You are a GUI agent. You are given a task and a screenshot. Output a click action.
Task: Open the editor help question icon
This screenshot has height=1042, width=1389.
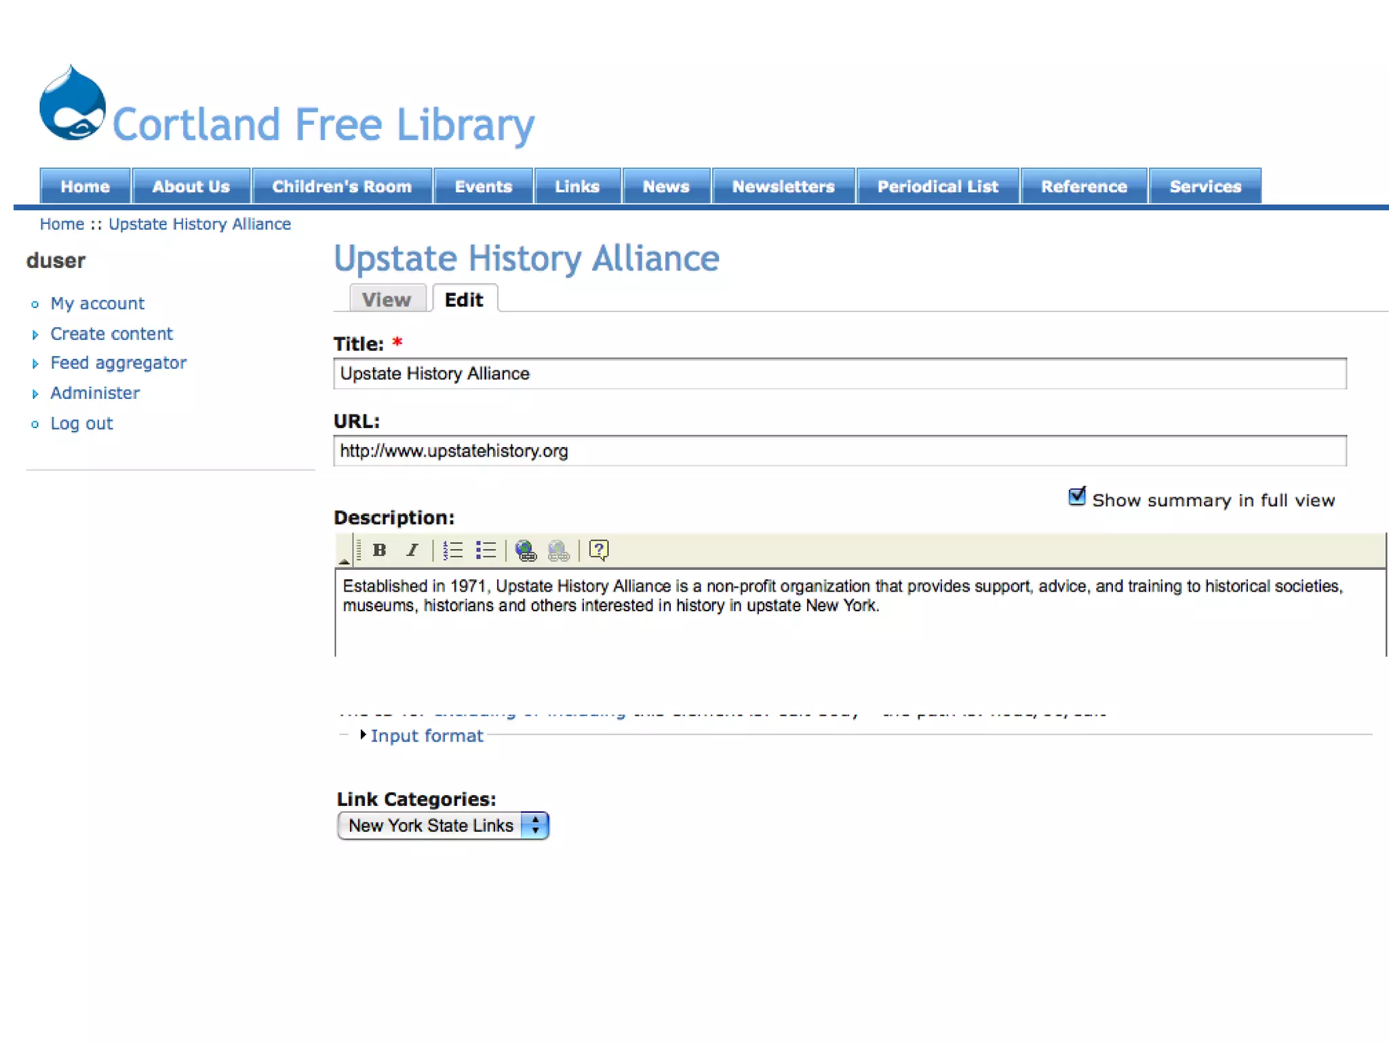tap(599, 550)
